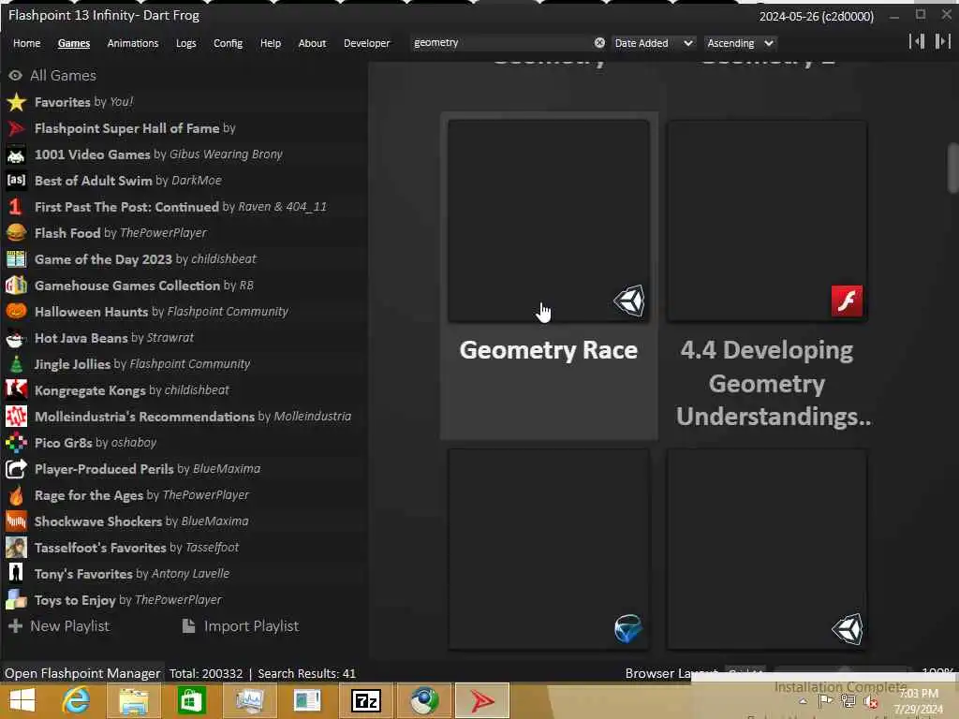Select 4.4 Developing Geometry Understandings thumbnail
This screenshot has width=959, height=719.
point(766,221)
